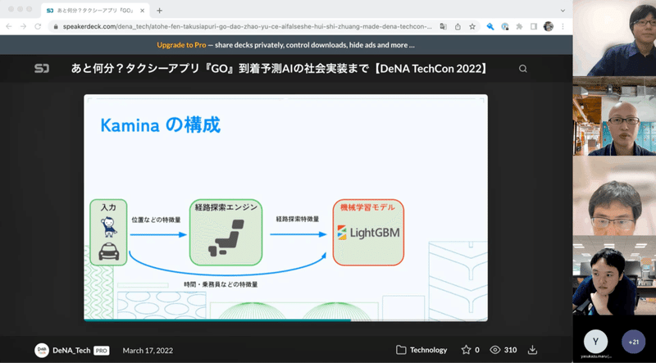Go back with the browser back arrow
Viewport: 656px width, 363px height.
(x=9, y=26)
